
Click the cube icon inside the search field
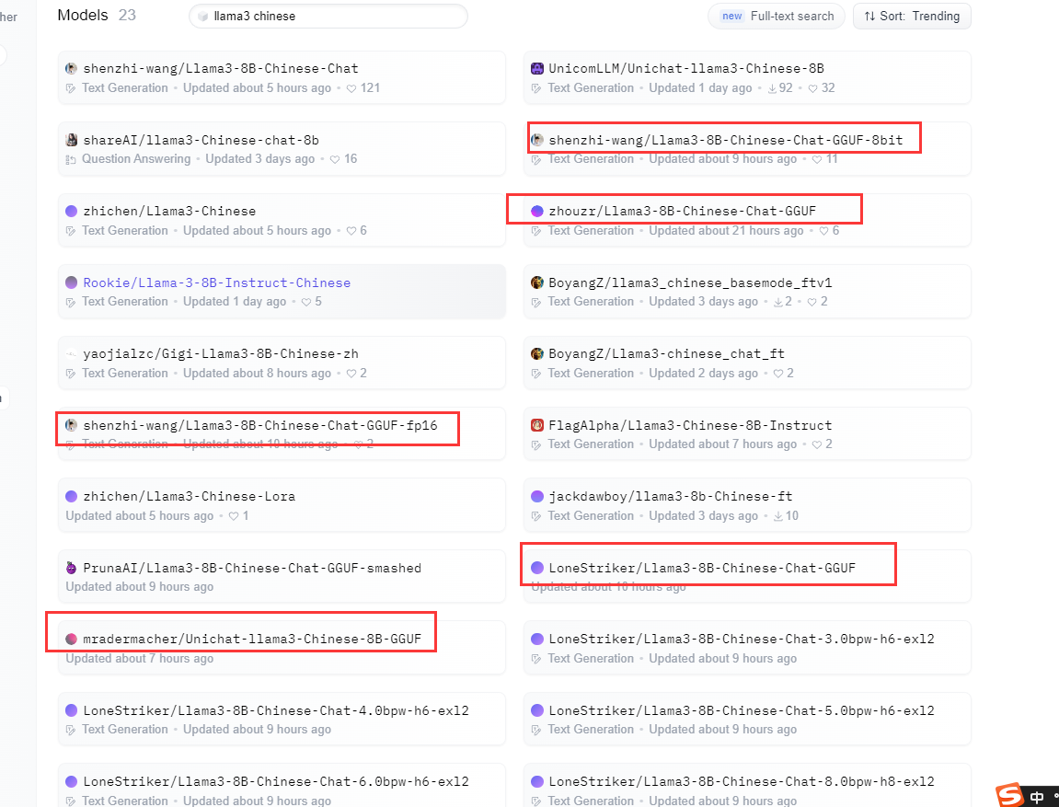point(202,17)
